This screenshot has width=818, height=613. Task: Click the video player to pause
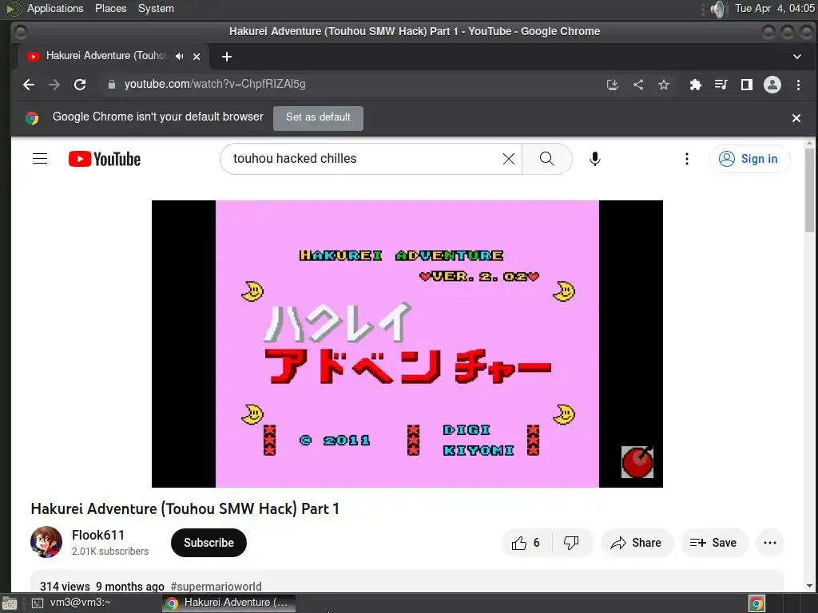point(407,343)
